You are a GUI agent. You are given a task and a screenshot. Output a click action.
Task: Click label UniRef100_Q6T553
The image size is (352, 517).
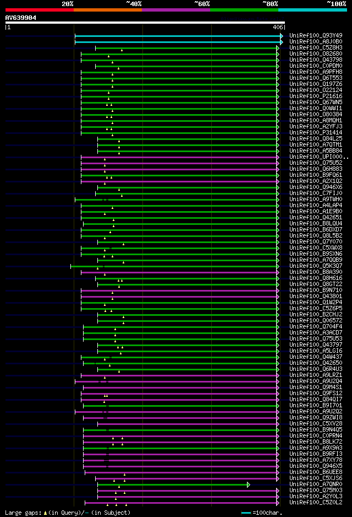316,78
